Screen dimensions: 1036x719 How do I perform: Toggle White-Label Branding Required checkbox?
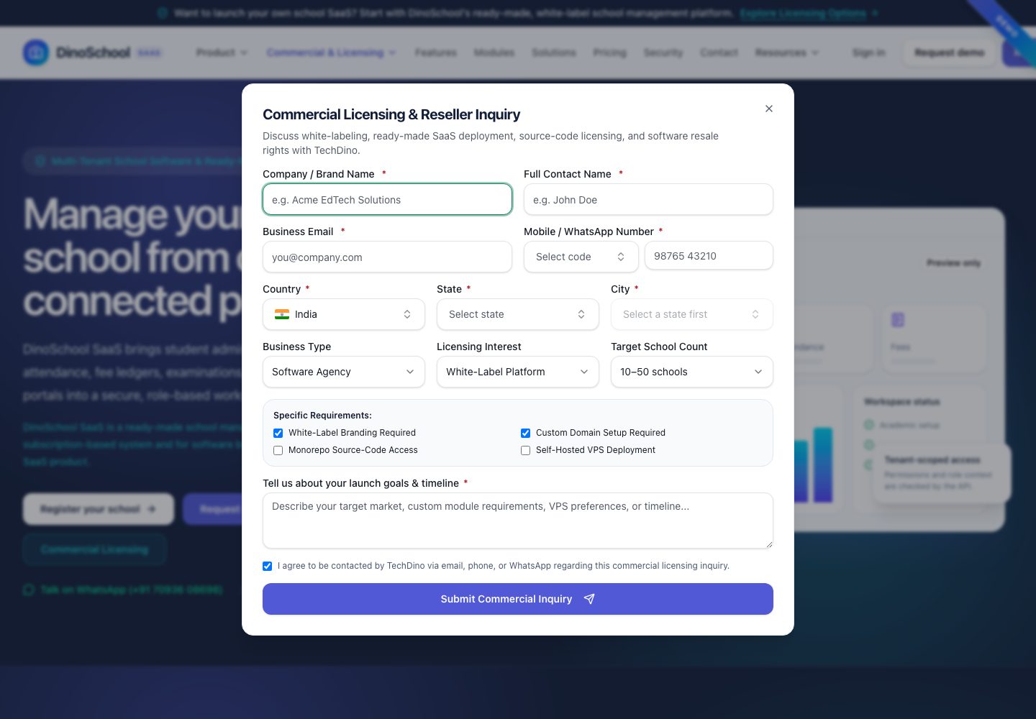[x=278, y=433]
